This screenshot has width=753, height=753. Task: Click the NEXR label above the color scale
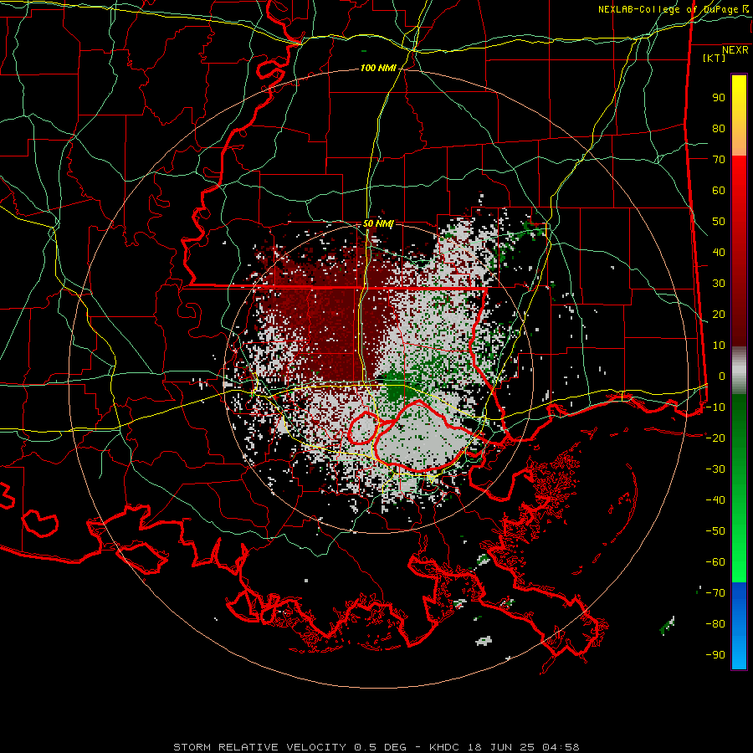(735, 50)
